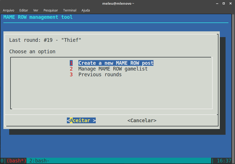Click the red number 3 menu tag
Image resolution: width=235 pixels, height=164 pixels.
pyautogui.click(x=71, y=75)
